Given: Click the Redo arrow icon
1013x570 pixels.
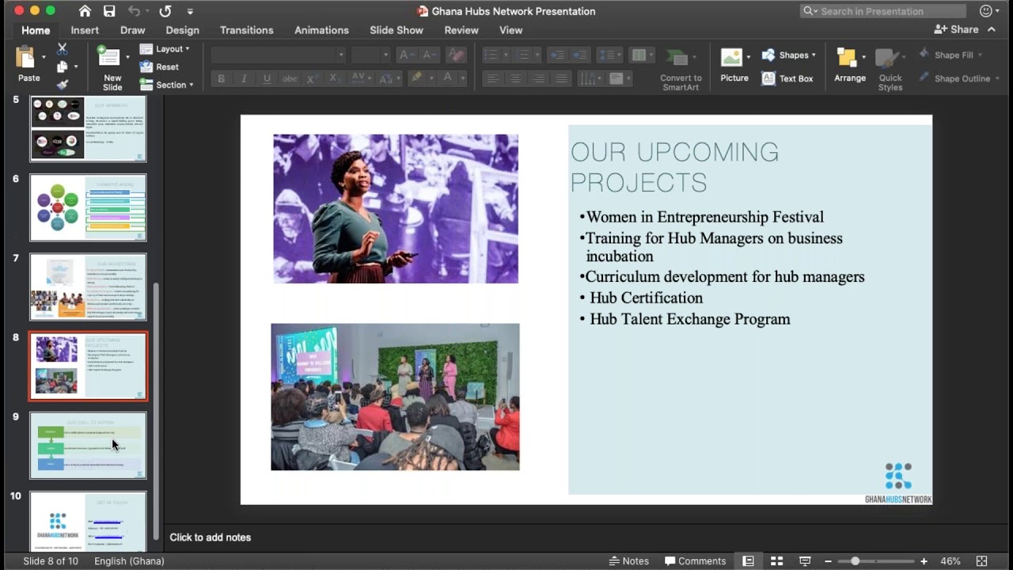Looking at the screenshot, I should click(165, 11).
